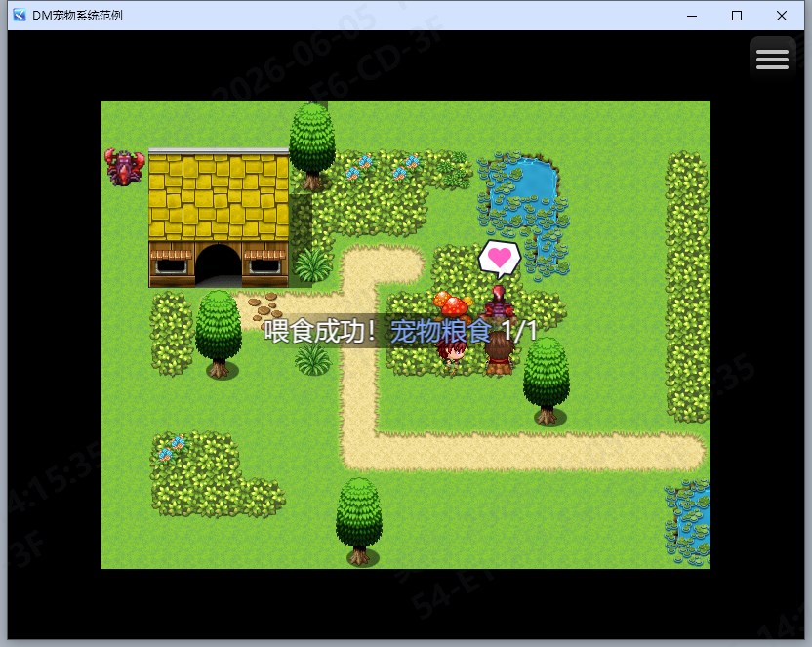Click the red crab monster sprite
812x647 pixels.
pyautogui.click(x=124, y=167)
